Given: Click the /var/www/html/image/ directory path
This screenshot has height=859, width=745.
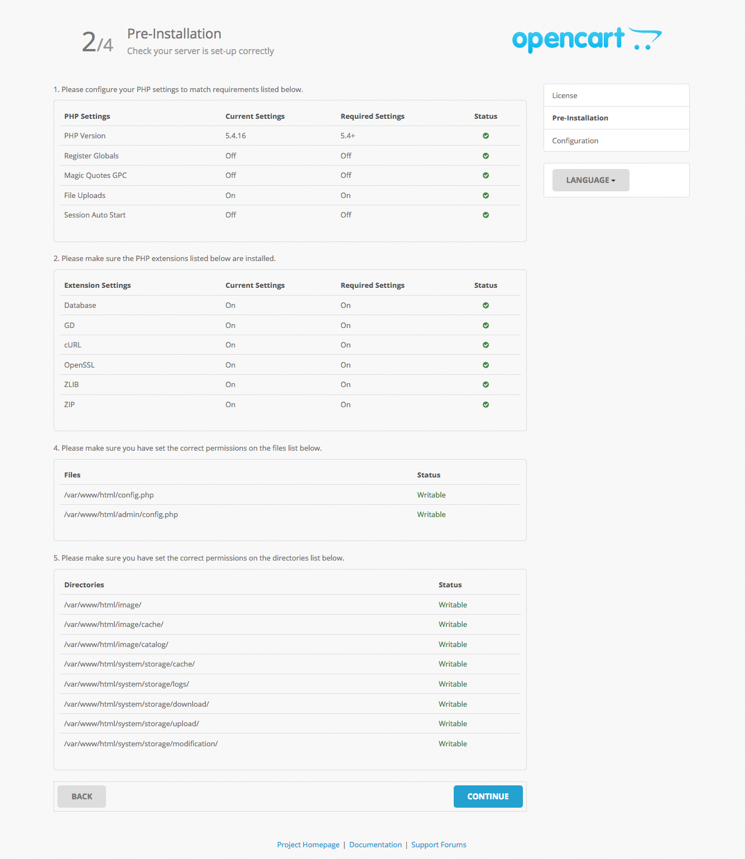Looking at the screenshot, I should tap(103, 605).
